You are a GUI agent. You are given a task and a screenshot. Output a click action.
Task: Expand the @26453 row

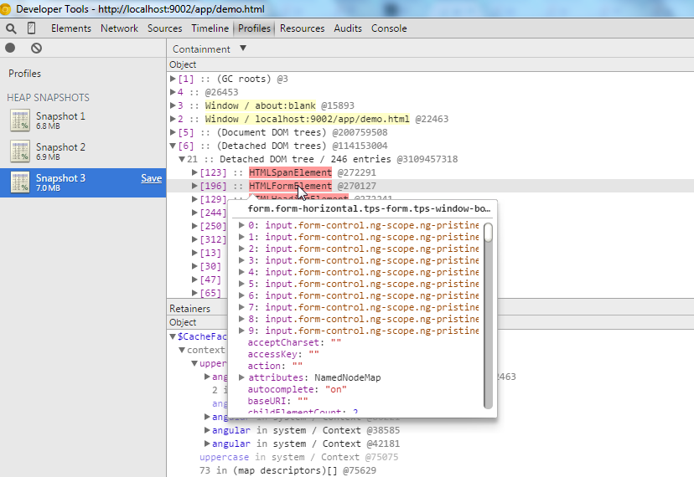(x=173, y=92)
